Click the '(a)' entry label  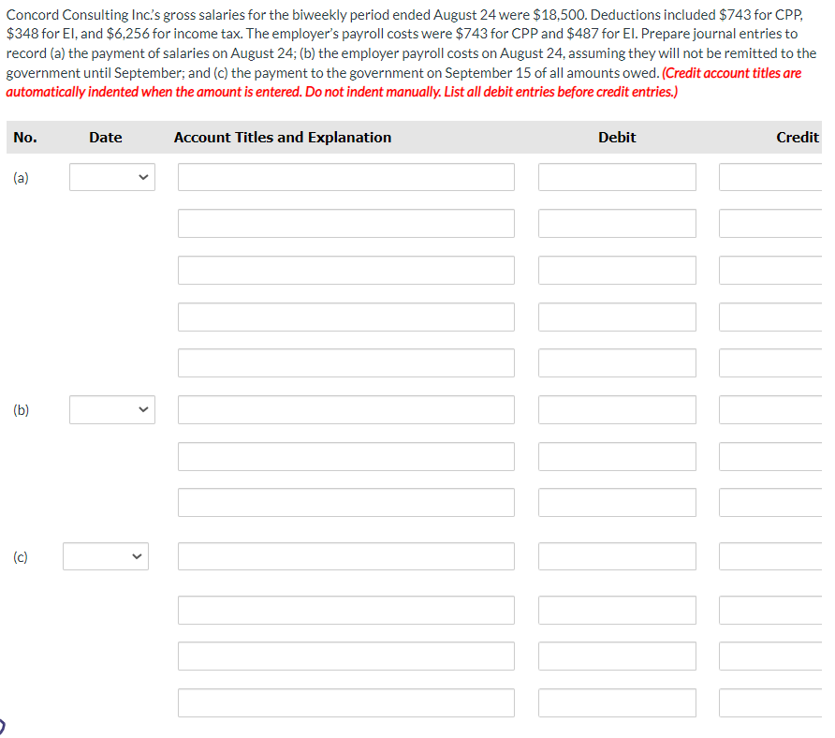tap(21, 177)
